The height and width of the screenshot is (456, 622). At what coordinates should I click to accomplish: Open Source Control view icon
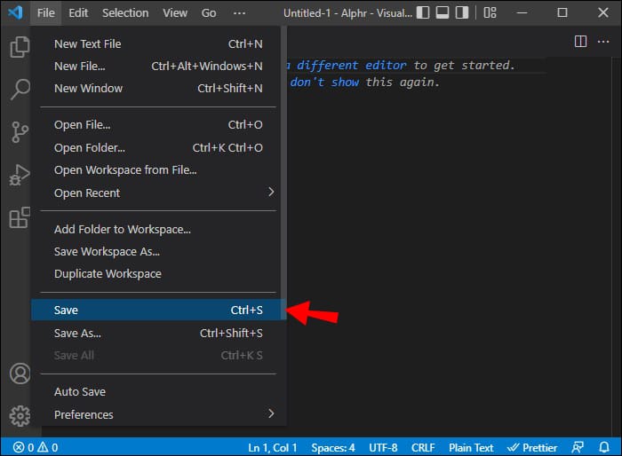(x=19, y=132)
